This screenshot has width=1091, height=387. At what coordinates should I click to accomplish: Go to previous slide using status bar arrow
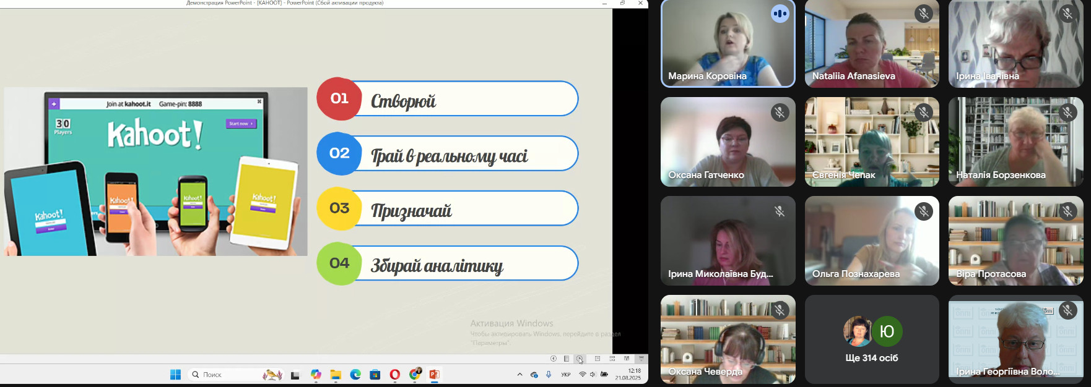pos(554,359)
